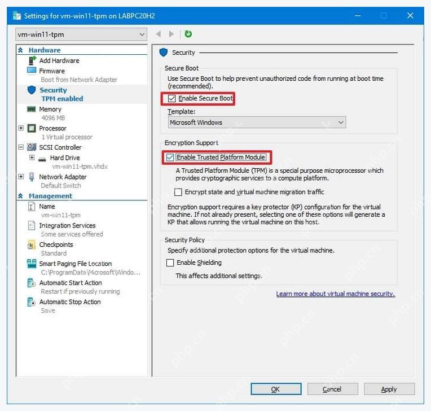
Task: Expand the Hard Drive node
Action: (32, 158)
